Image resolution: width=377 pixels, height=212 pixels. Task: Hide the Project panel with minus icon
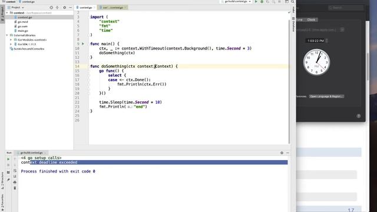tap(70, 8)
